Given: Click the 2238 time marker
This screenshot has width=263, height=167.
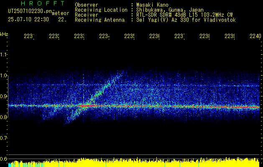Looking at the screenshot, I should click(204, 36).
